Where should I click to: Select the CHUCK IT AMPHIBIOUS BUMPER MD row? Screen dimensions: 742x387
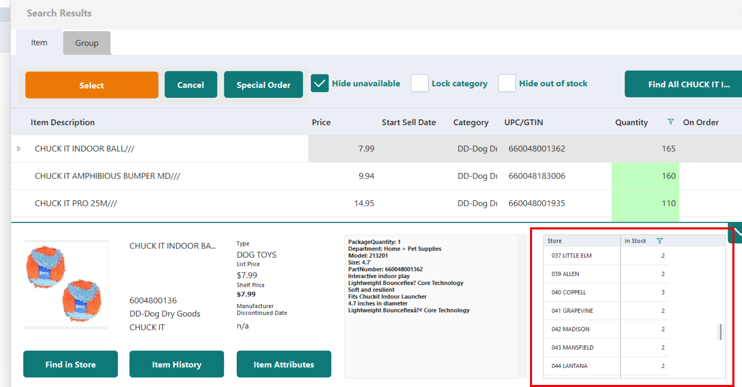pos(376,176)
